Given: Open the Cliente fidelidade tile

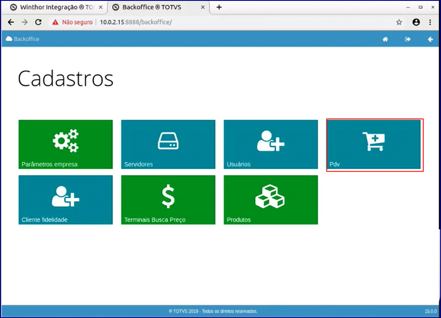Looking at the screenshot, I should 65,200.
